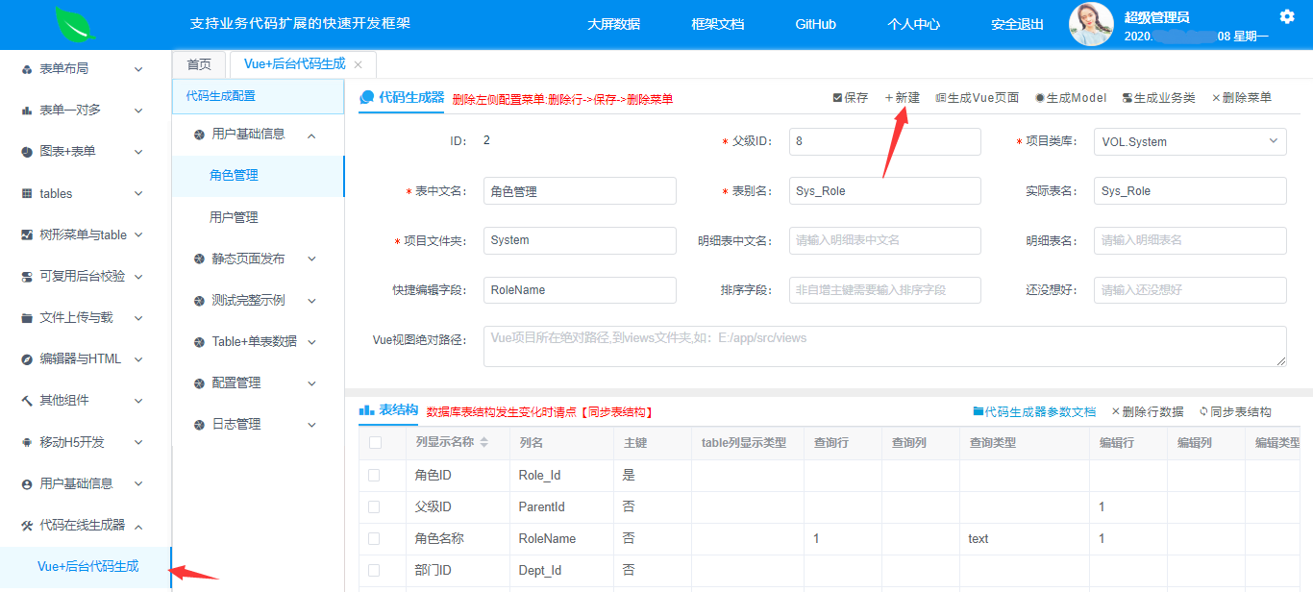
Task: Open 个人中心 in top navigation
Action: click(914, 24)
